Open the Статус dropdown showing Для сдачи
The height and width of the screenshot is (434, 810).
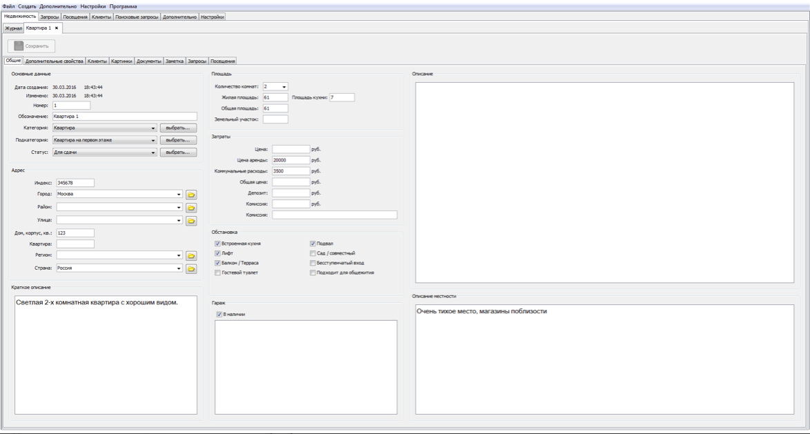[x=104, y=152]
